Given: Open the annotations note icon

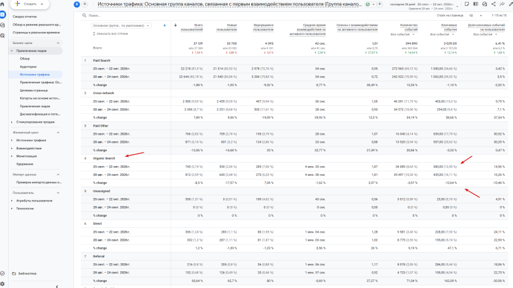Looking at the screenshot, I should (x=467, y=4).
